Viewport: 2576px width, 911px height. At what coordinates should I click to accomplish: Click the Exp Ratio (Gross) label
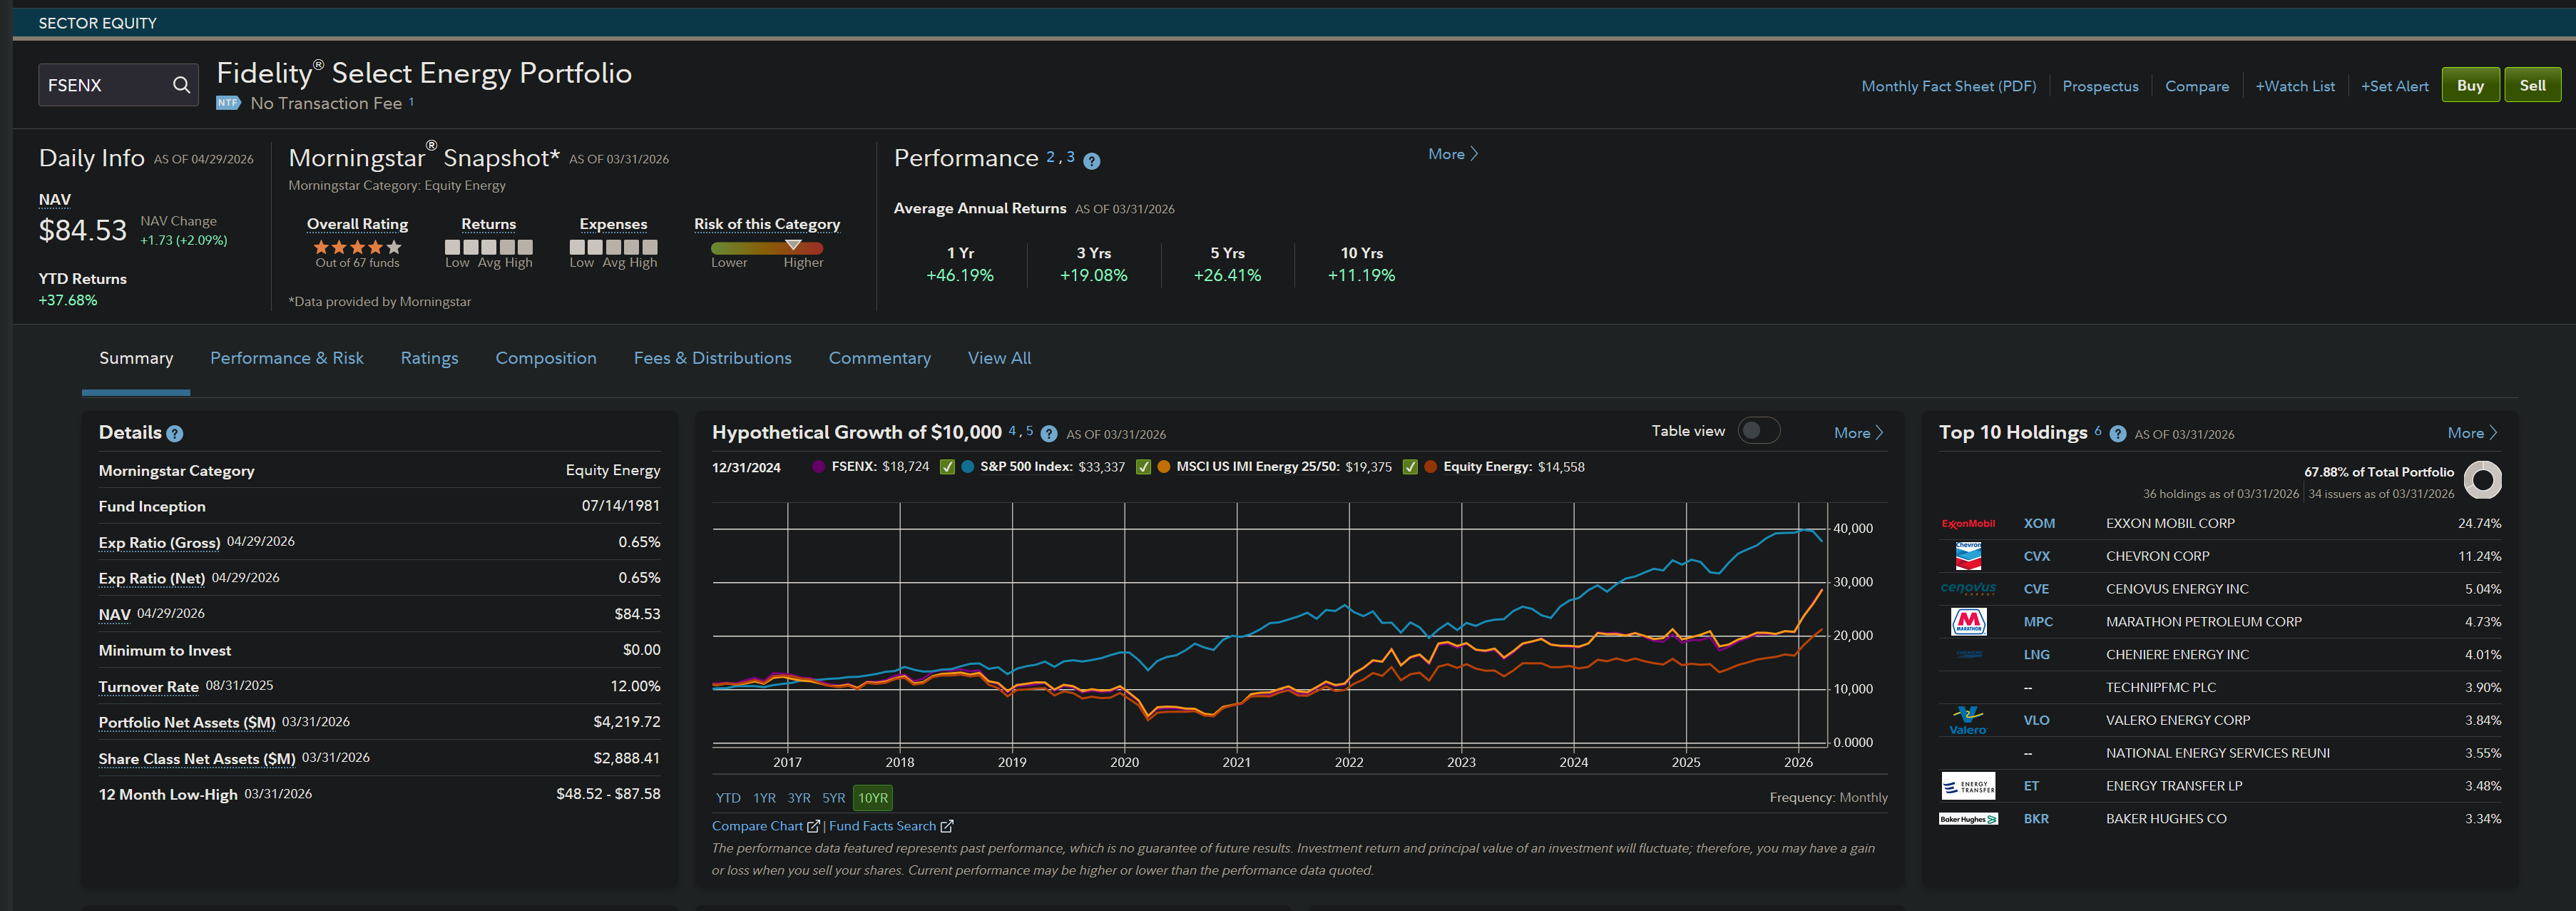tap(159, 543)
